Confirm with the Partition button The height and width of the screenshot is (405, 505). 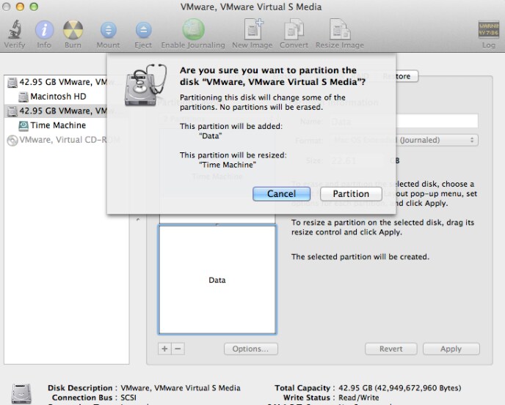351,194
